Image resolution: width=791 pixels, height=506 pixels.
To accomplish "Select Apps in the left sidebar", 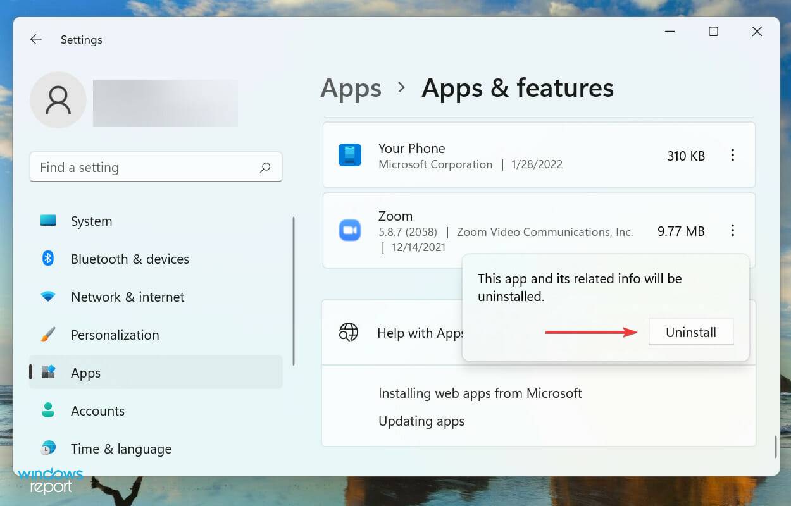I will point(85,373).
